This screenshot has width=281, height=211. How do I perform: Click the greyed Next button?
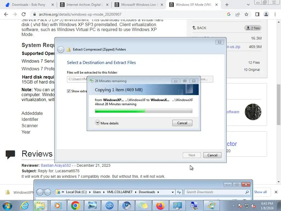pyautogui.click(x=192, y=155)
